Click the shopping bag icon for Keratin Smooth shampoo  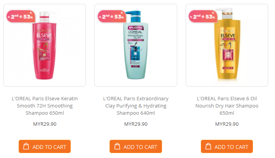(26, 147)
